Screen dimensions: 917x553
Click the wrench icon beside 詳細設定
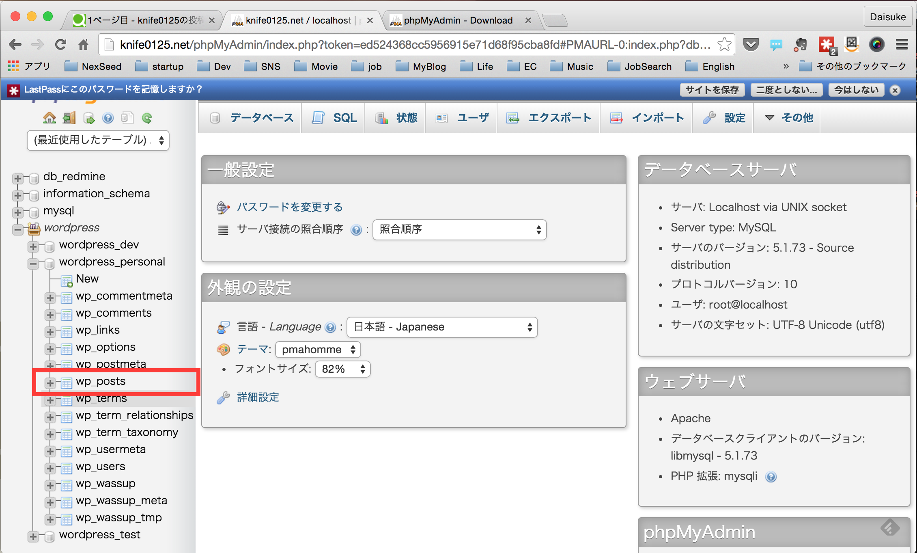click(x=223, y=397)
